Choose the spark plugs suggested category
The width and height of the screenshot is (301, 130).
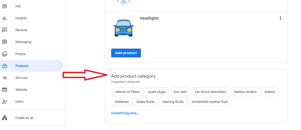(x=157, y=92)
